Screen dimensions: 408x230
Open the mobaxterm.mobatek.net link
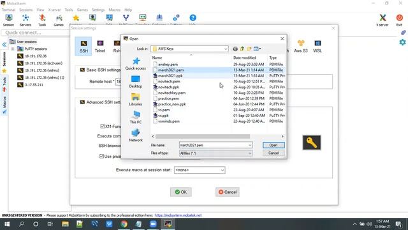[x=178, y=215]
